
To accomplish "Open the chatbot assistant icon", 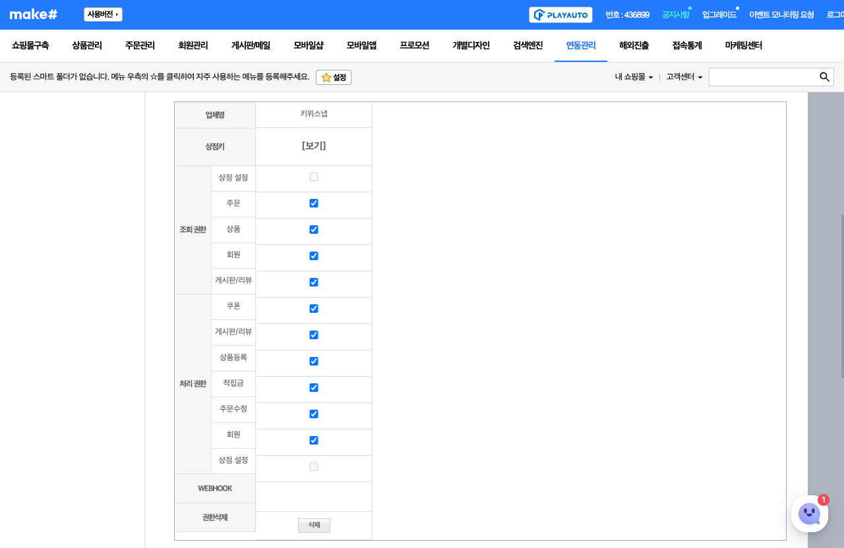I will (809, 514).
